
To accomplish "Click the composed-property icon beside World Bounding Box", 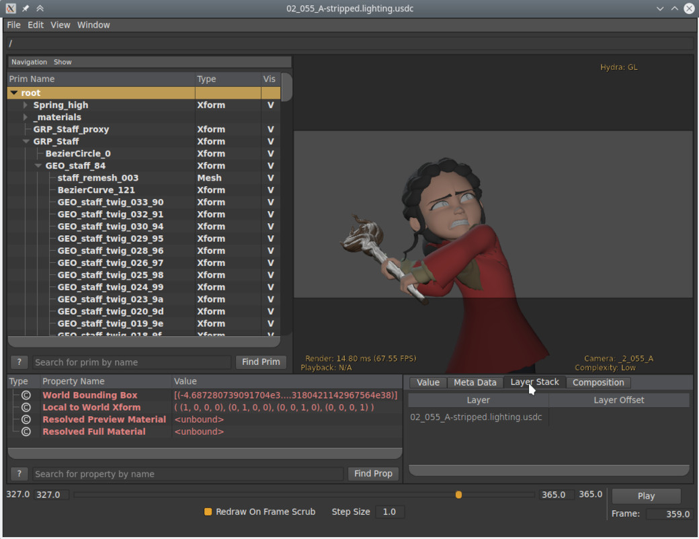I will click(26, 395).
